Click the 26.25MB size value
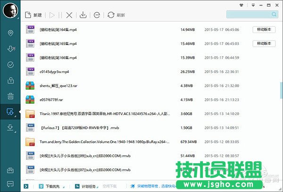Image resolution: width=283 pixels, height=192 pixels. coord(188,72)
